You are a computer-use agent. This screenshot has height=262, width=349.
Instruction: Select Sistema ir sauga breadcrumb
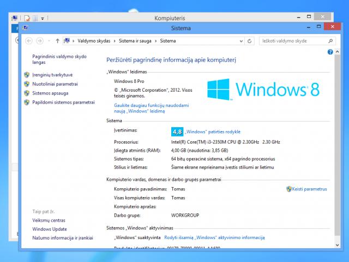coord(136,41)
